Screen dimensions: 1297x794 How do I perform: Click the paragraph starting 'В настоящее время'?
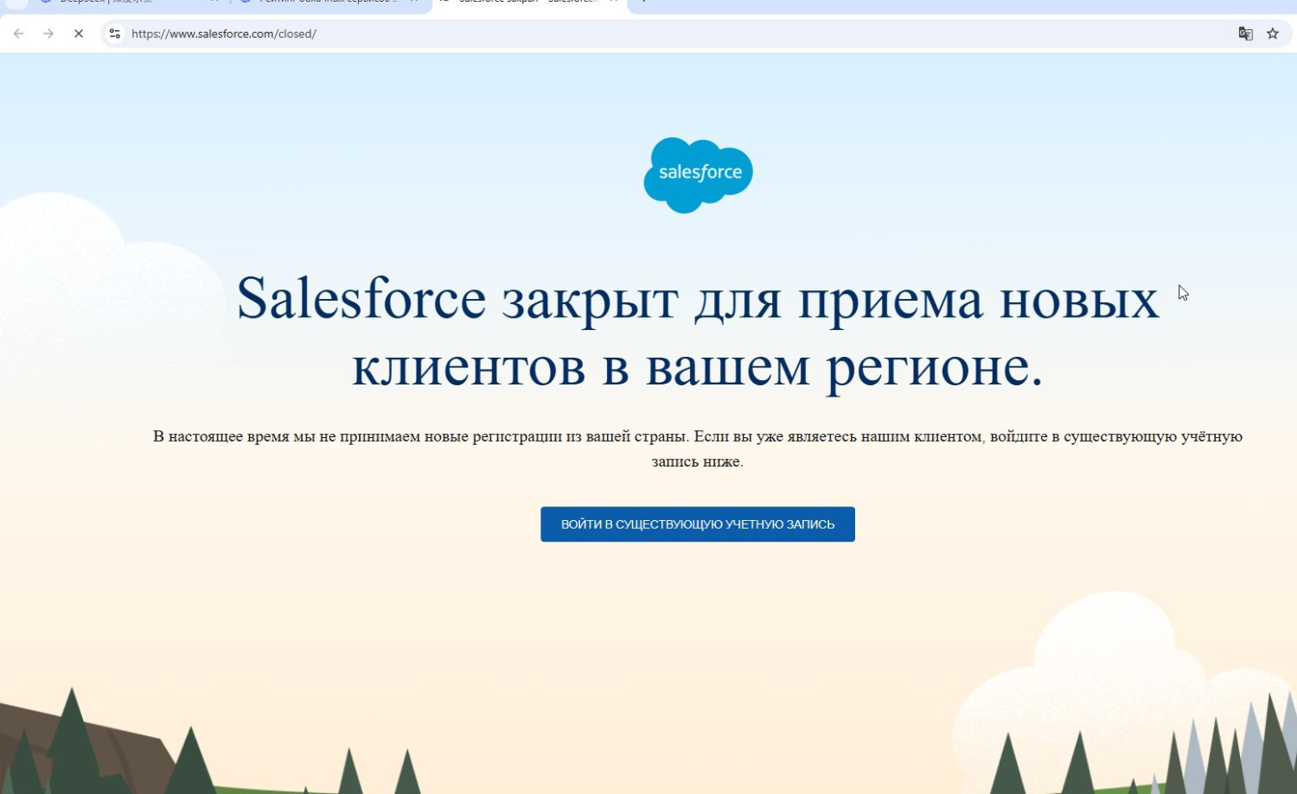coord(697,448)
